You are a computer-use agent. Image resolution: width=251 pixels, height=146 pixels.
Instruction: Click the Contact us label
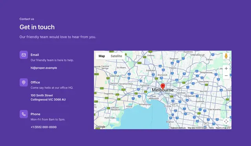(x=27, y=19)
